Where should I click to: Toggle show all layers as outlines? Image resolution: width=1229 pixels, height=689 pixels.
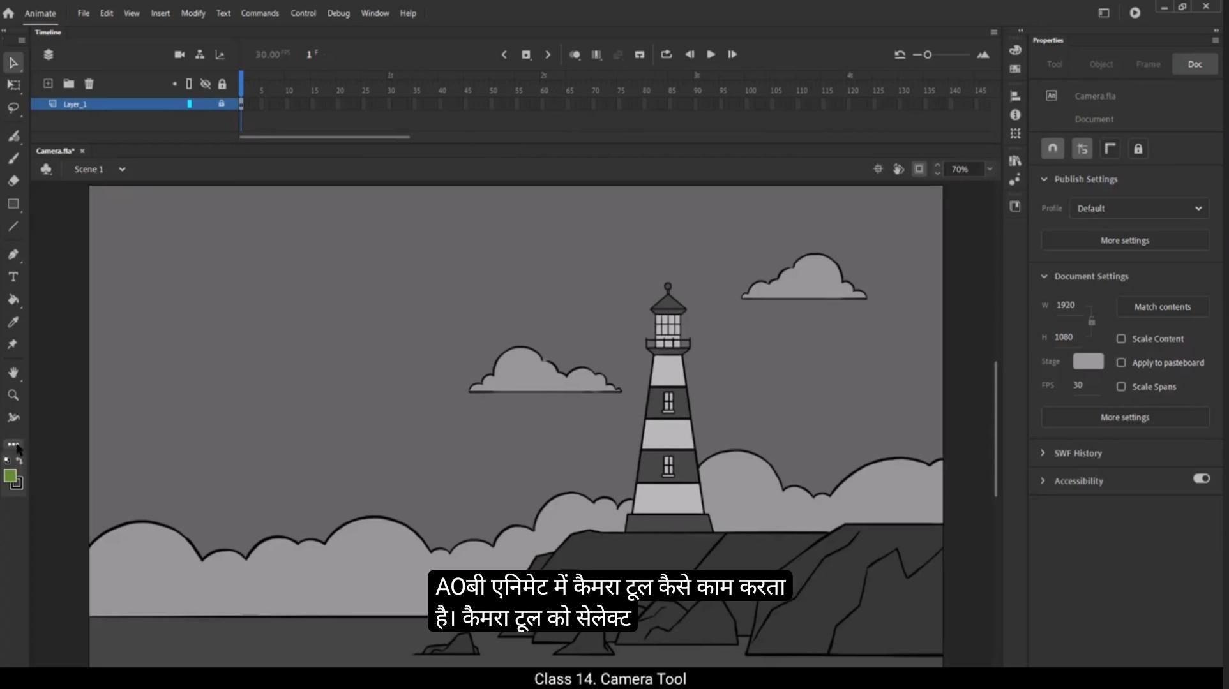click(x=189, y=84)
